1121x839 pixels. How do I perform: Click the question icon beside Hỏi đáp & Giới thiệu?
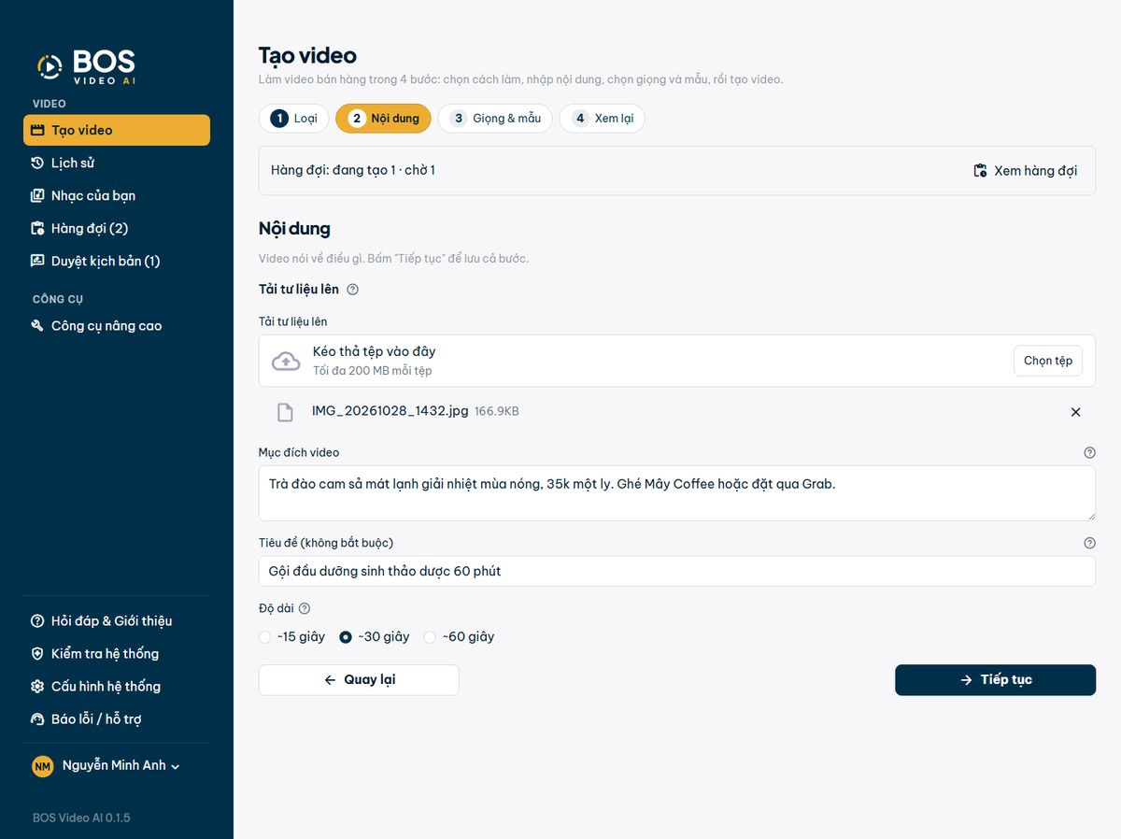pyautogui.click(x=37, y=621)
